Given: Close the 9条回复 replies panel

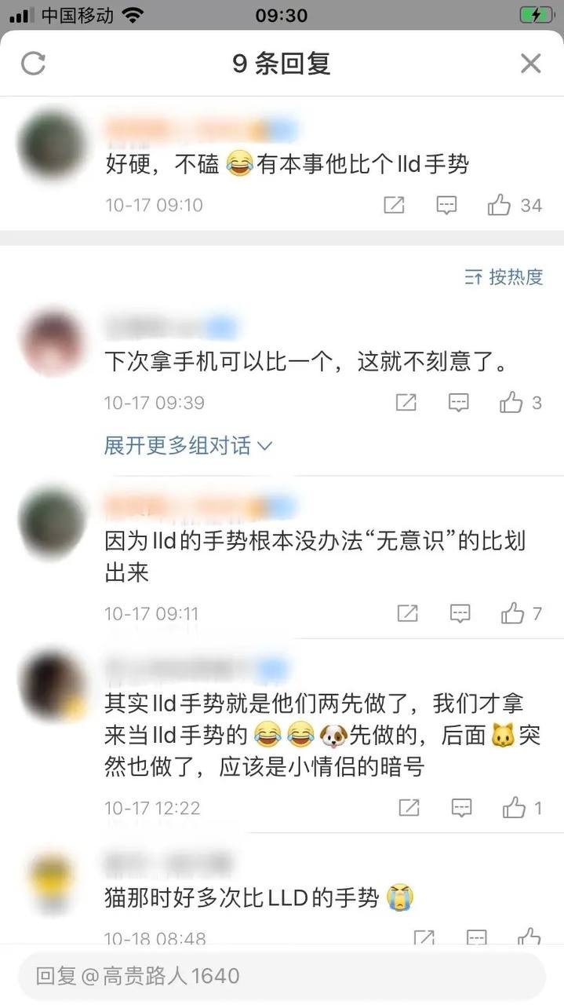Looking at the screenshot, I should [x=531, y=64].
